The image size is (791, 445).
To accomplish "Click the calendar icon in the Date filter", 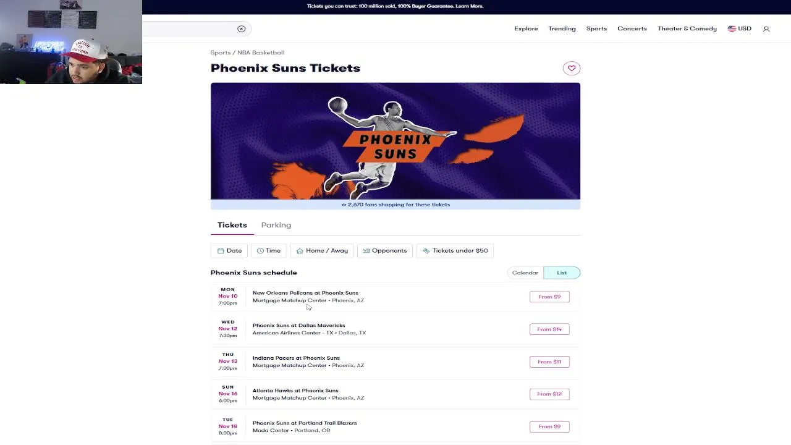I will click(221, 251).
